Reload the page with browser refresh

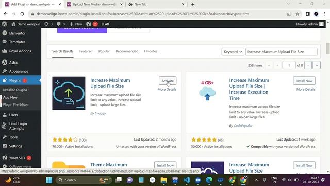coord(22,14)
